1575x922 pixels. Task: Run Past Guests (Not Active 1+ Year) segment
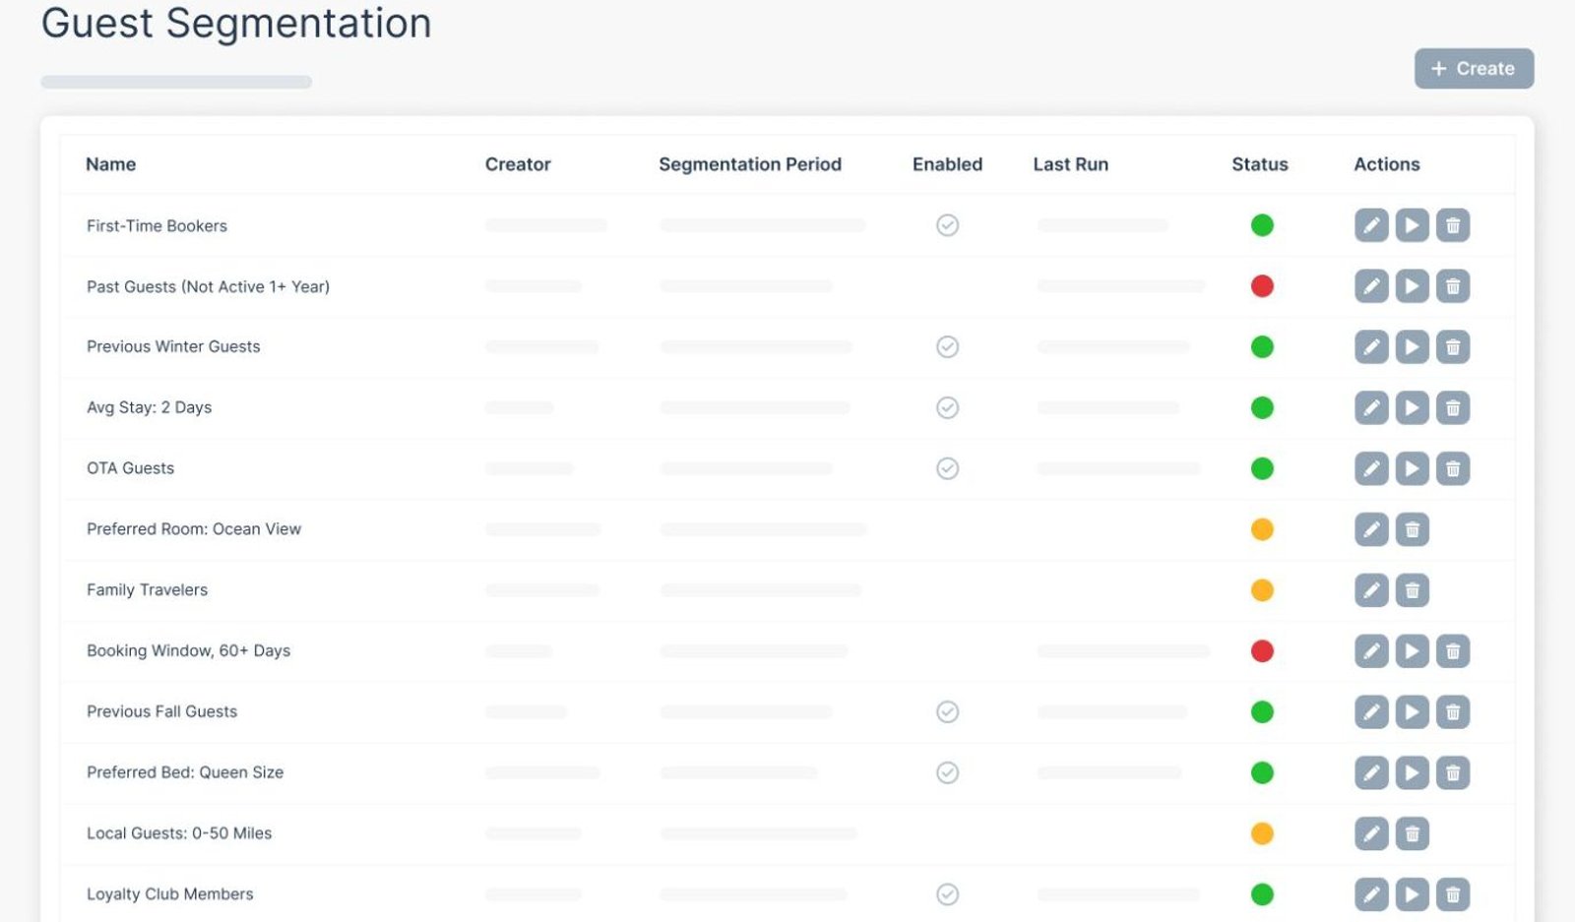coord(1412,286)
